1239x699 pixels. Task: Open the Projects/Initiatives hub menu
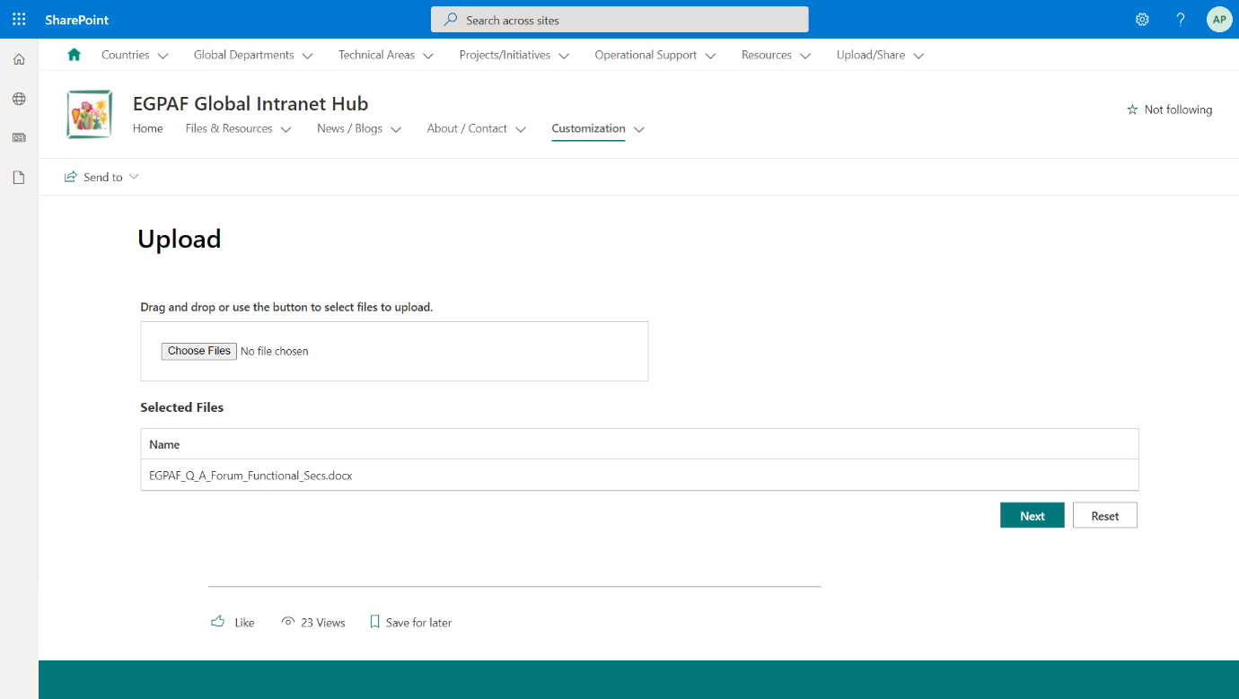[505, 55]
